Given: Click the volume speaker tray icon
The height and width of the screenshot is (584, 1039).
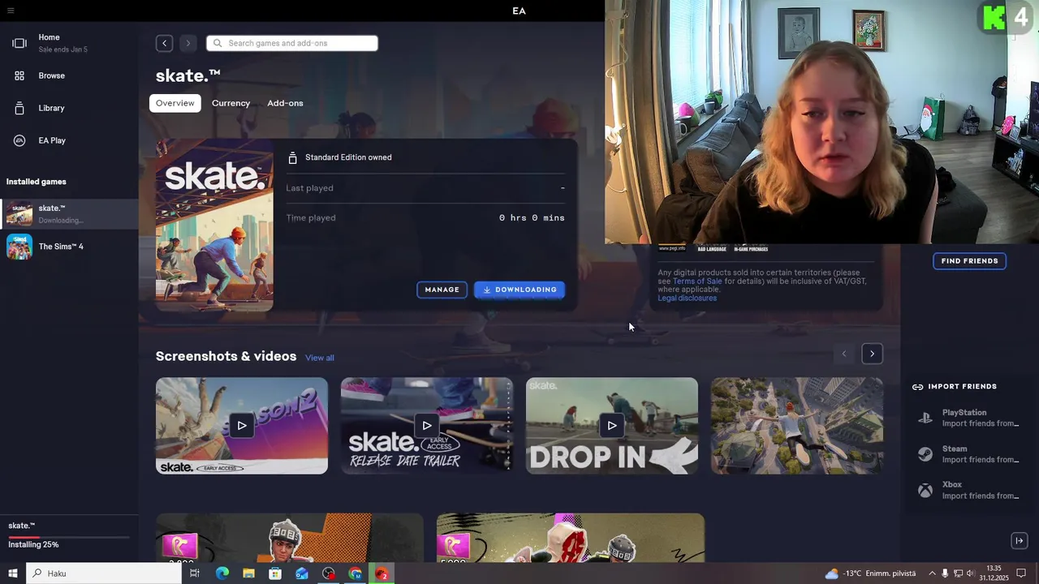Looking at the screenshot, I should point(971,573).
